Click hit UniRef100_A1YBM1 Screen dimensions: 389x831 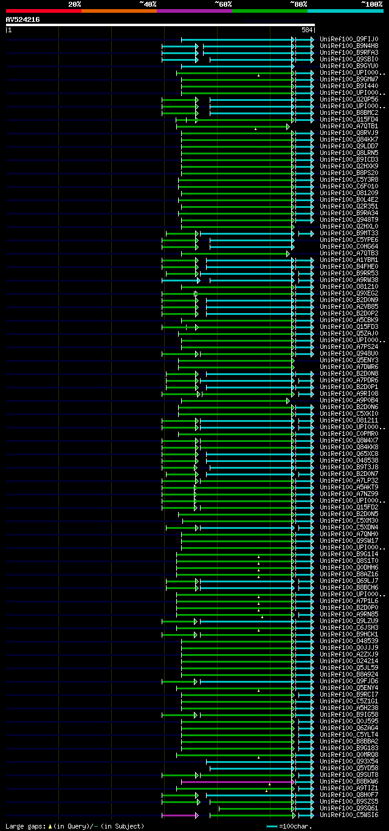[x=348, y=260]
